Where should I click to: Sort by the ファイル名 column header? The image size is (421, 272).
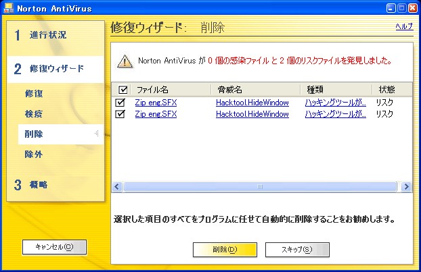point(152,90)
